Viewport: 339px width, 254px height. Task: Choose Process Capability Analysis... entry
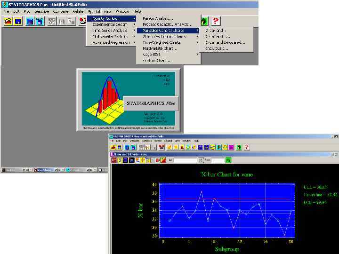[168, 24]
